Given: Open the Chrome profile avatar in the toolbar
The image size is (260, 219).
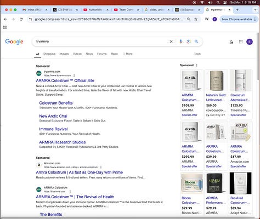Looking at the screenshot, I should pos(214,19).
